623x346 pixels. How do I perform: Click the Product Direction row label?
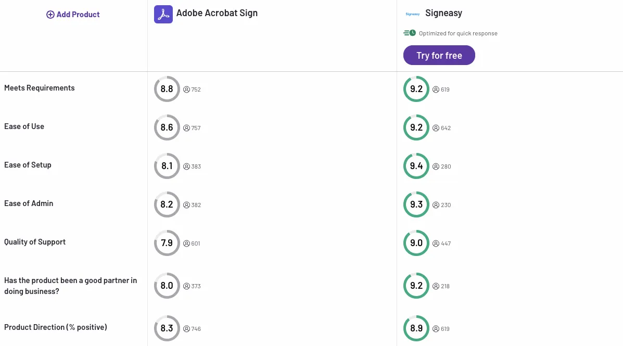click(55, 327)
